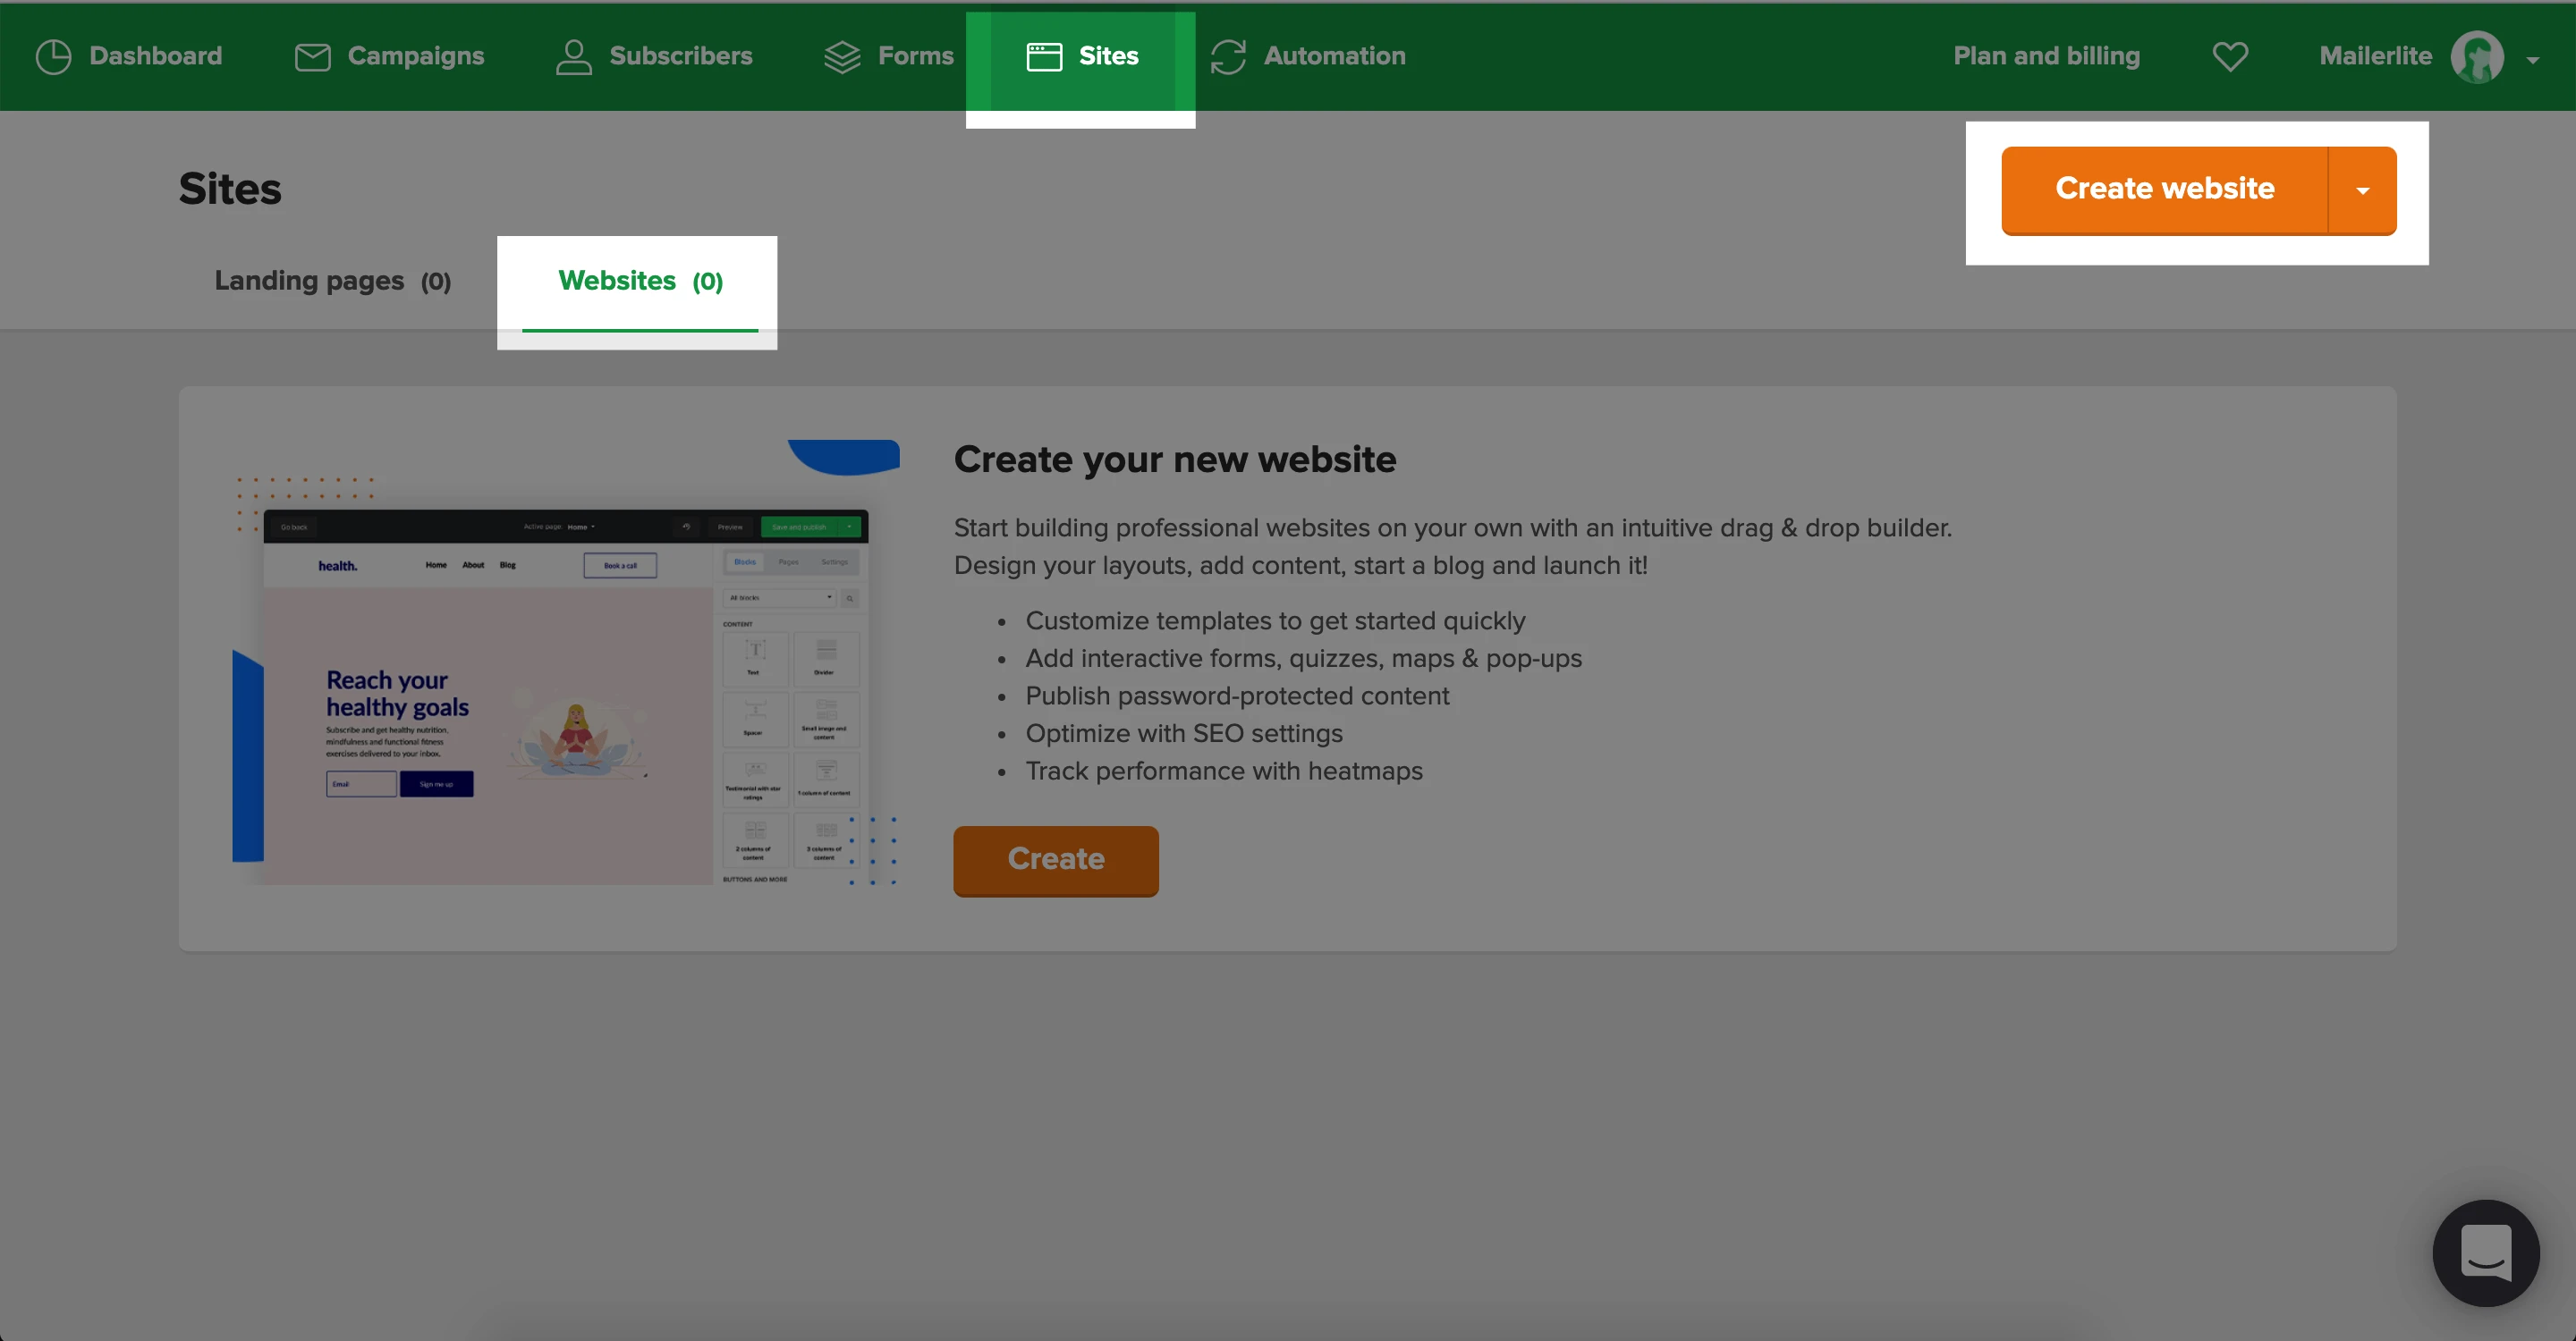Click the Mailerlite profile avatar
Image resolution: width=2576 pixels, height=1341 pixels.
tap(2477, 57)
